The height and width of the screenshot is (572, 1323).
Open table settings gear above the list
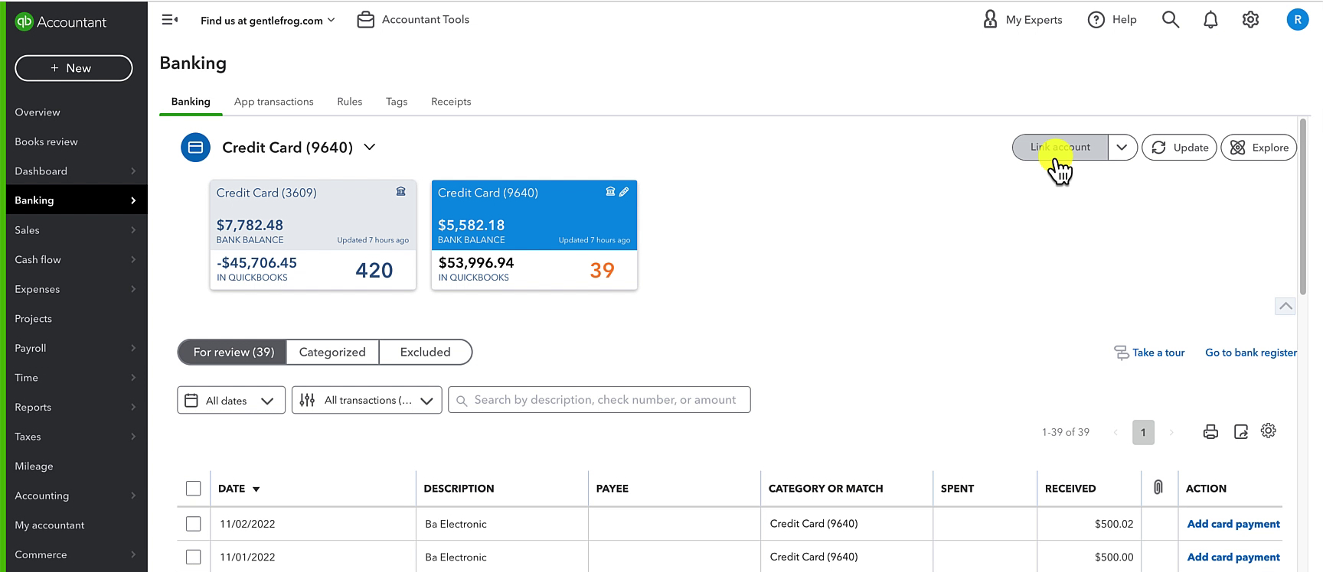tap(1269, 431)
